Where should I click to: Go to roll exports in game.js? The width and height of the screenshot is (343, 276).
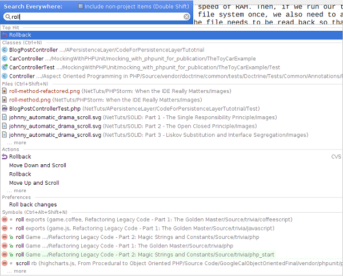(x=171, y=229)
